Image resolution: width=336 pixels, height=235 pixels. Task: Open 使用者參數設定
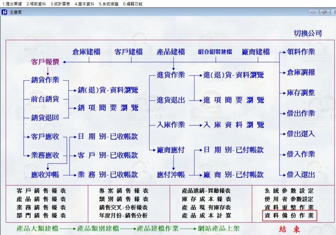[x=289, y=199]
